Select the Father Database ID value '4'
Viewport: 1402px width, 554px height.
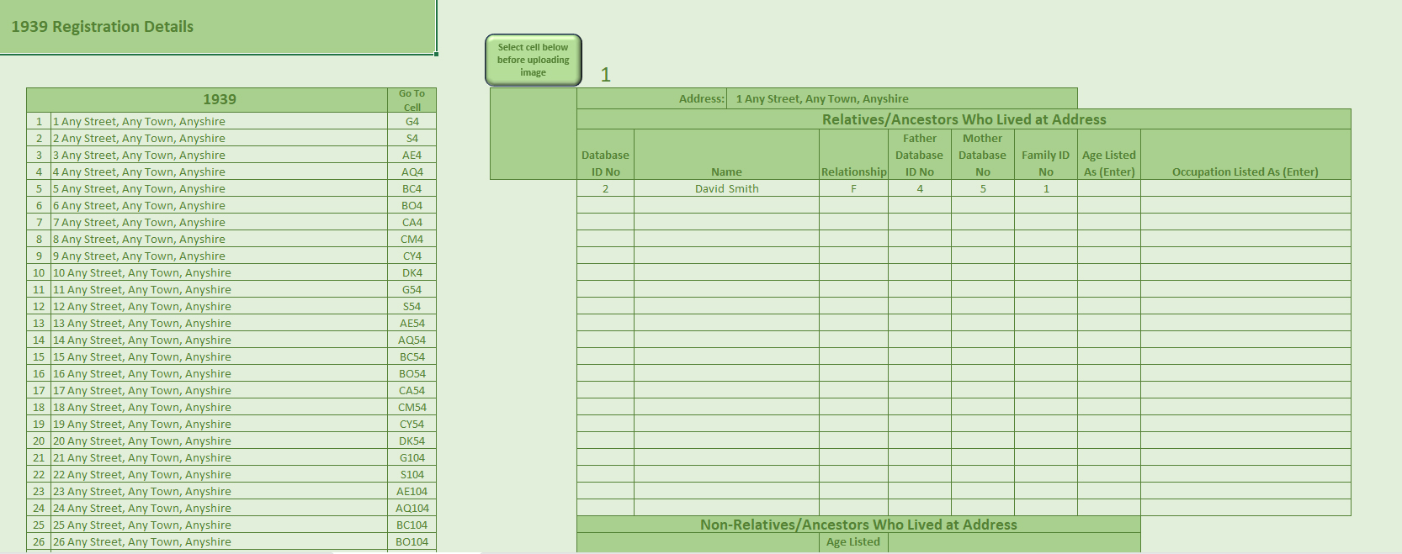tap(919, 189)
